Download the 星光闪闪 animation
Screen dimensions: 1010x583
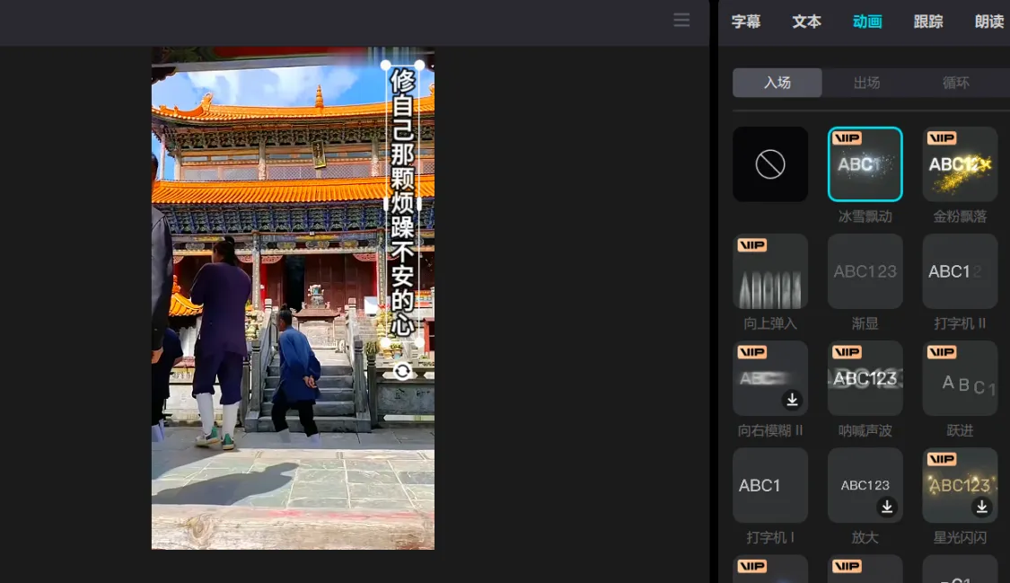[981, 507]
